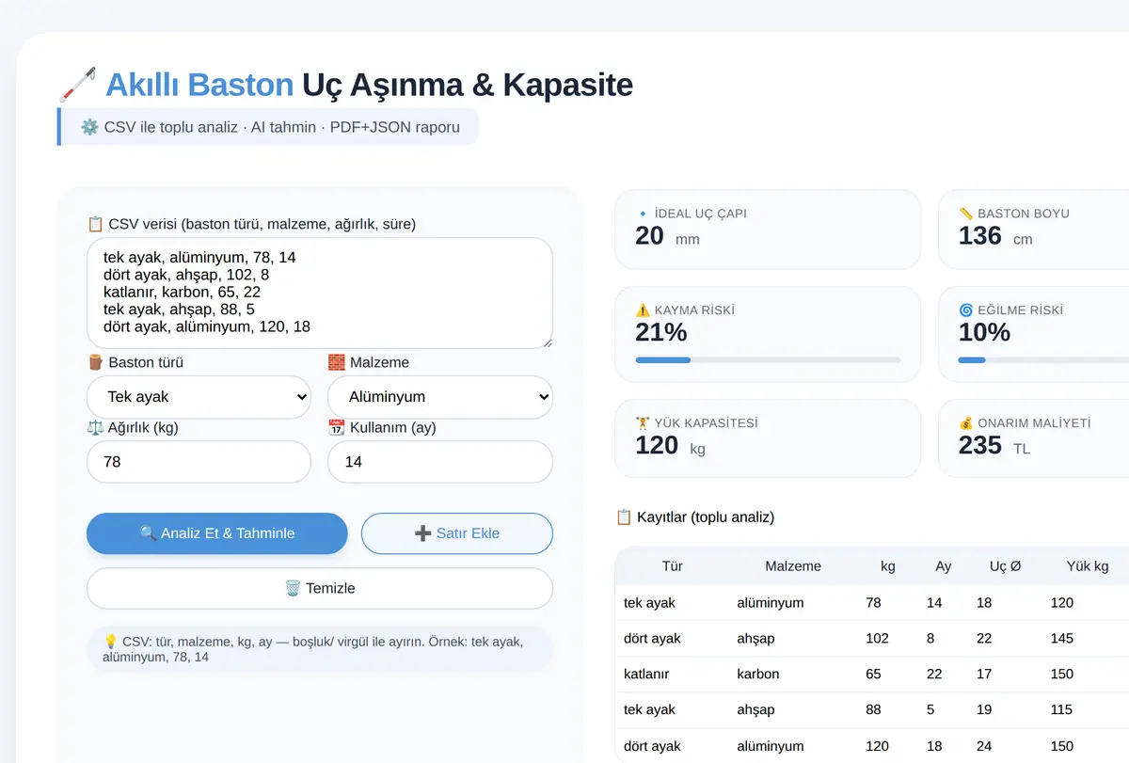Click the blue diamond icon on İdeal Uç Çapı
Viewport: 1129px width, 763px height.
pyautogui.click(x=643, y=214)
